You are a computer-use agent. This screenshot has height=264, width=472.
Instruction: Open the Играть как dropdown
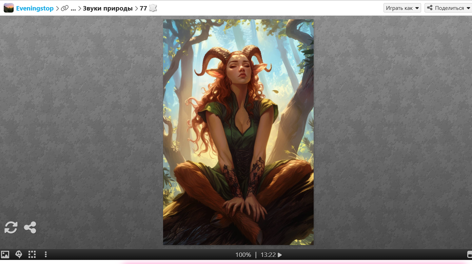point(402,8)
